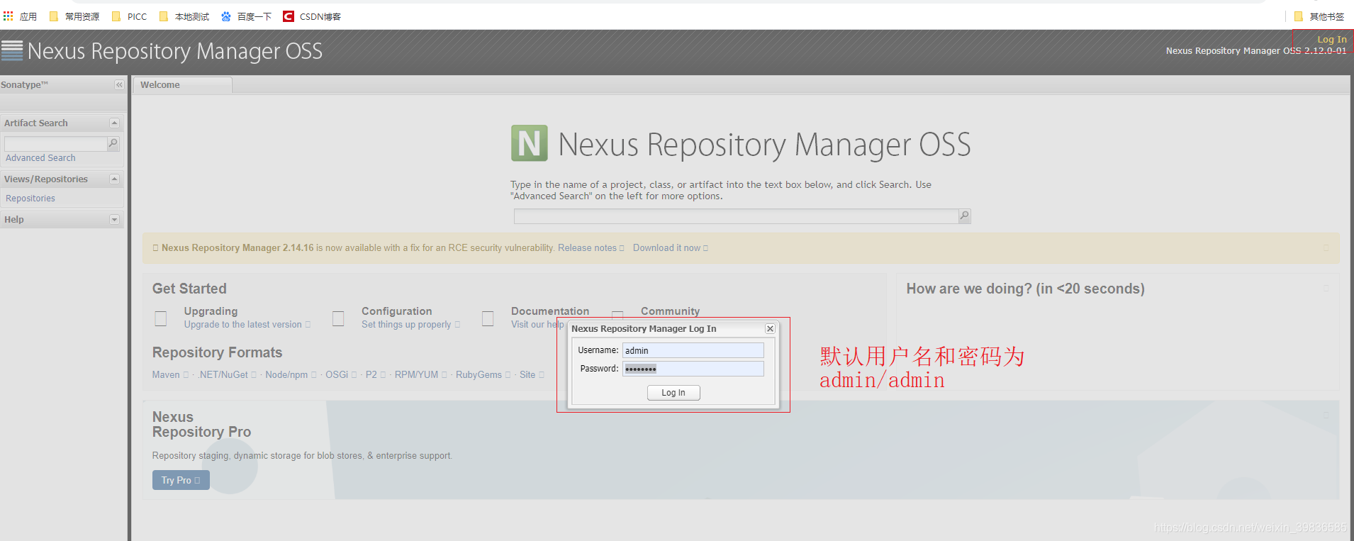Click the welcome page search magnifier icon
1354x541 pixels.
(x=964, y=216)
